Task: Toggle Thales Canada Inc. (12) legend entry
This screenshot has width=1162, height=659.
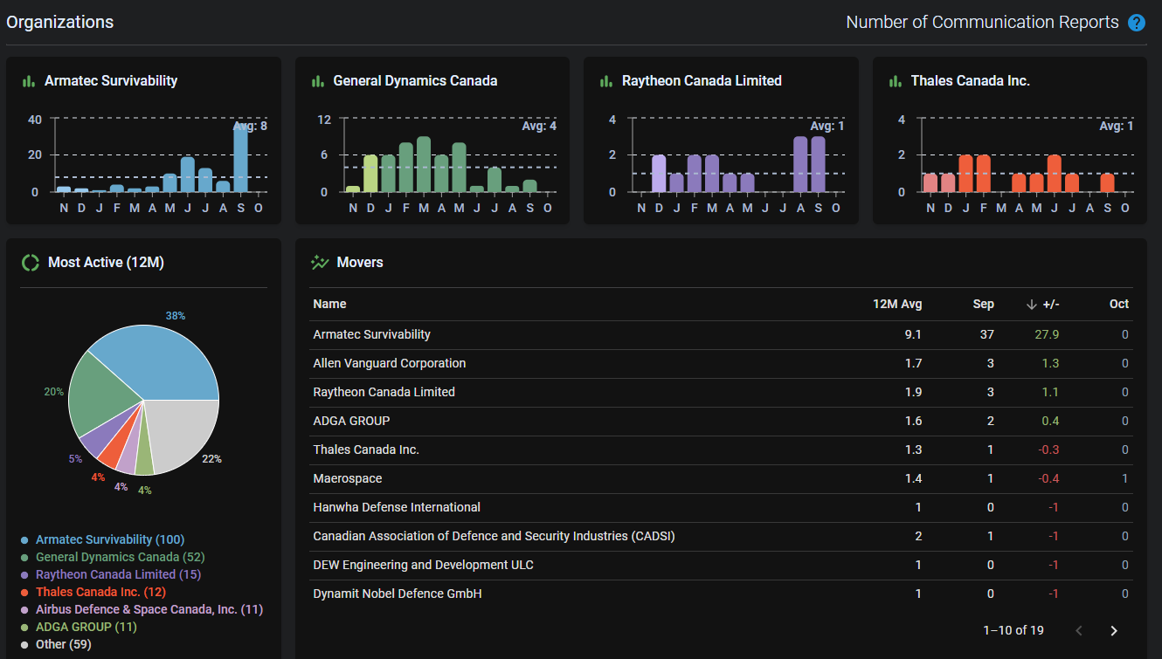Action: (x=93, y=592)
